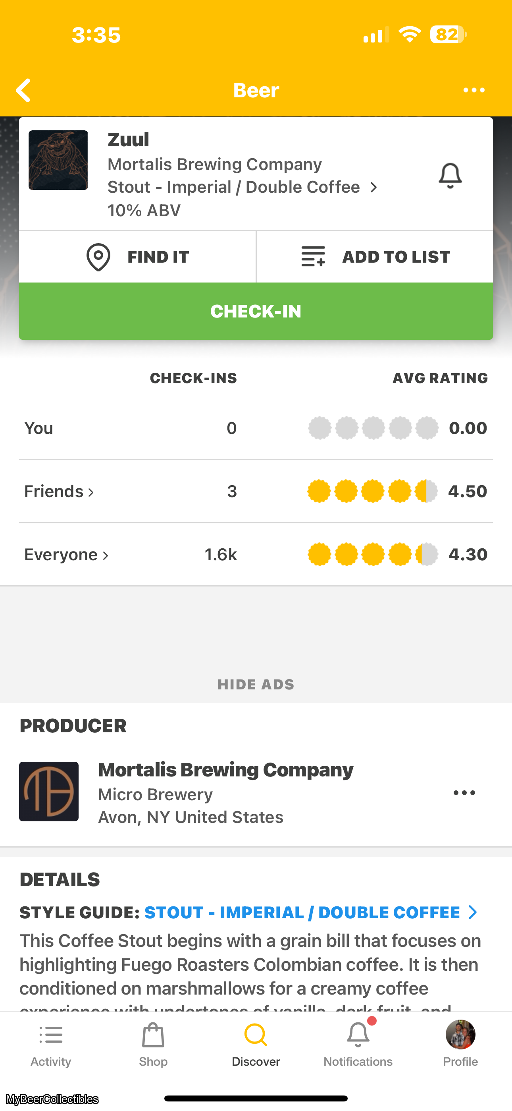Image resolution: width=512 pixels, height=1111 pixels.
Task: Tap the back arrow in the header
Action: [24, 90]
